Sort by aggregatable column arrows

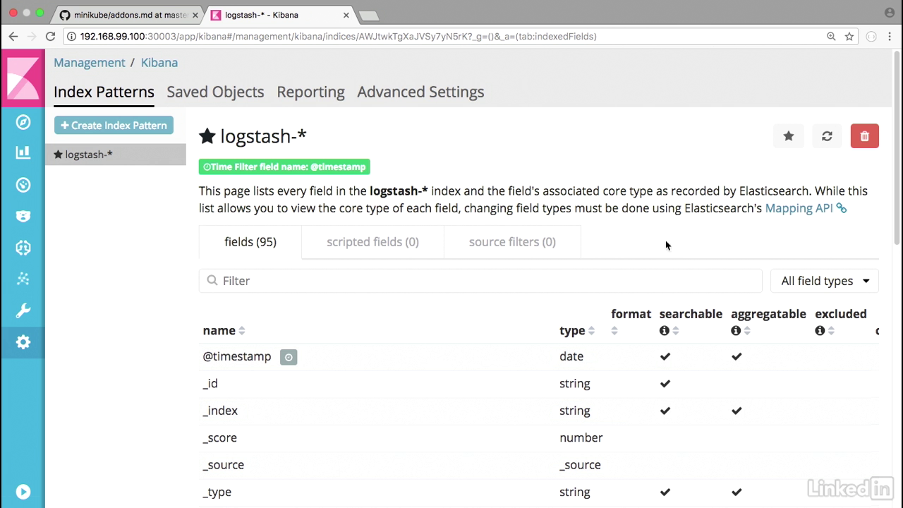[x=747, y=330]
